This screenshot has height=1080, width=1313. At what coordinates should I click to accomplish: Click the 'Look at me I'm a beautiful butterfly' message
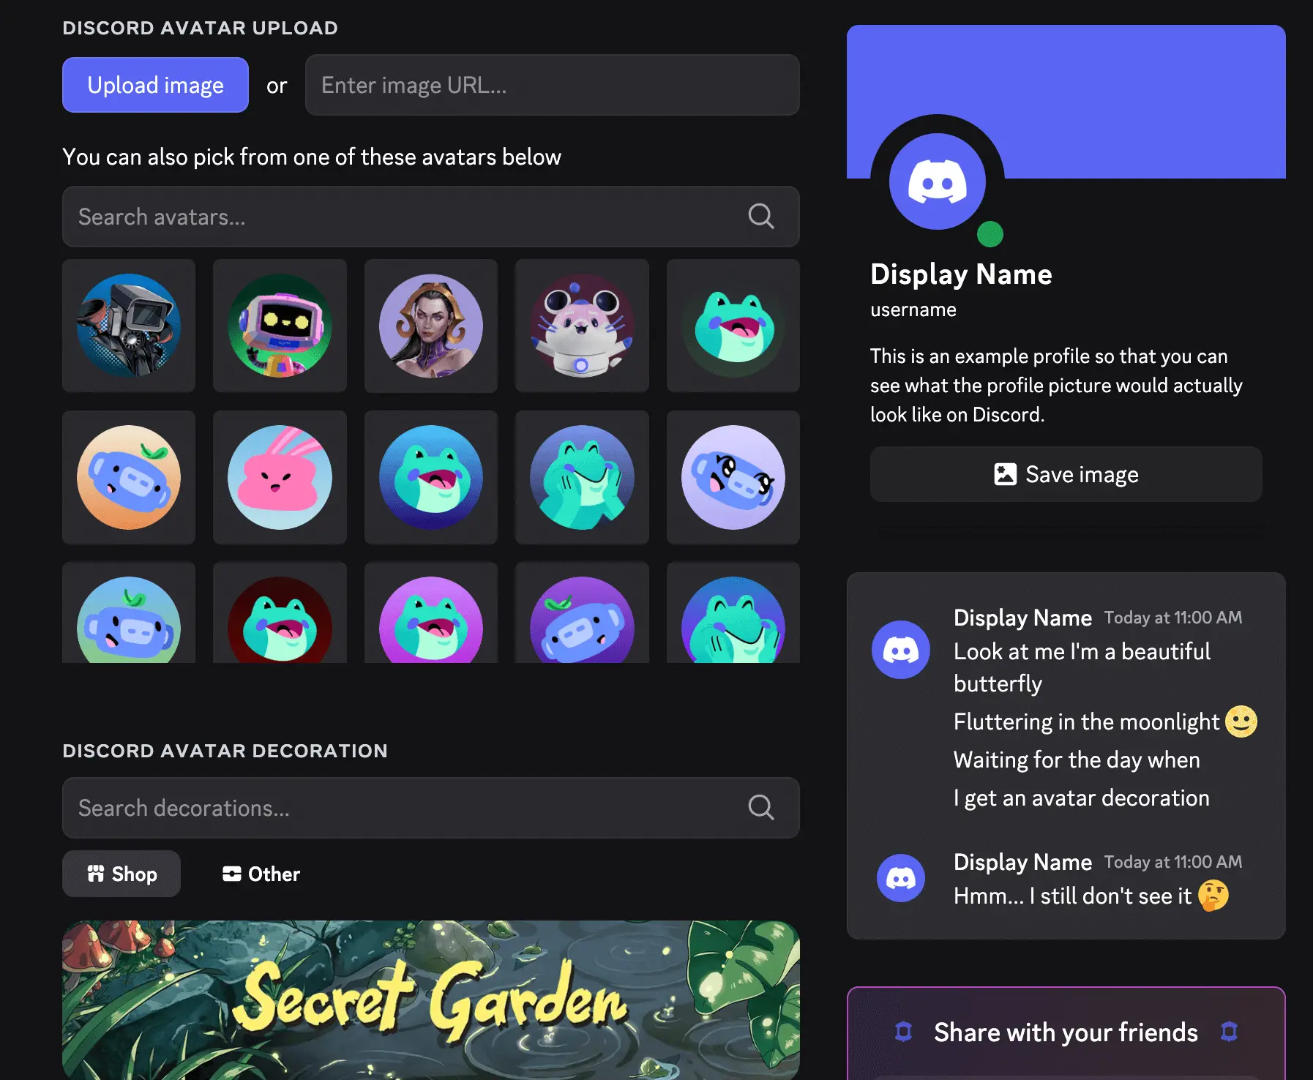(1082, 667)
